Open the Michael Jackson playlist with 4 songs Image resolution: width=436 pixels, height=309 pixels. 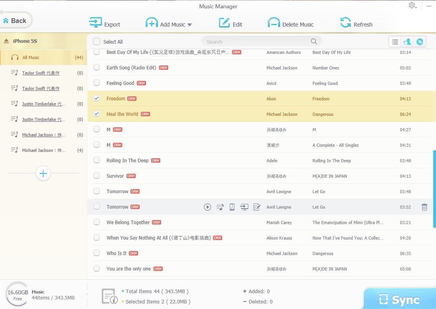pyautogui.click(x=44, y=150)
